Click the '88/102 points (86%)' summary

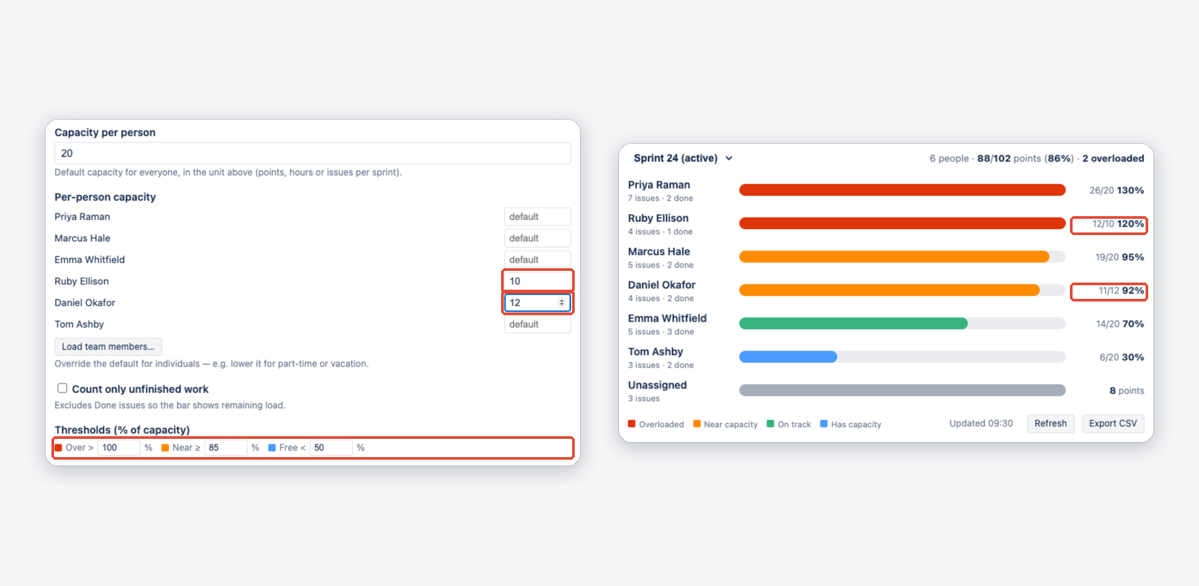[x=1026, y=158]
